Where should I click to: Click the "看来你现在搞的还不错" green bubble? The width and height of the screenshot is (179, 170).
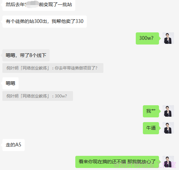117,162
